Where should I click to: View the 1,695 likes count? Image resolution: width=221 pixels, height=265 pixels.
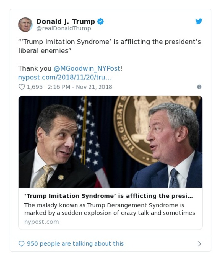point(33,87)
